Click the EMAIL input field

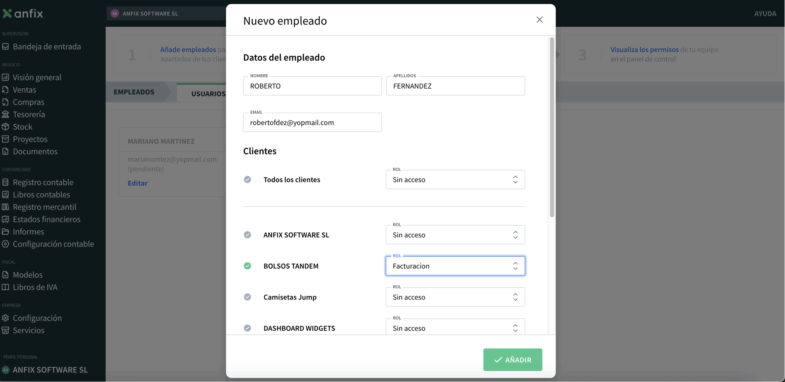coord(312,122)
